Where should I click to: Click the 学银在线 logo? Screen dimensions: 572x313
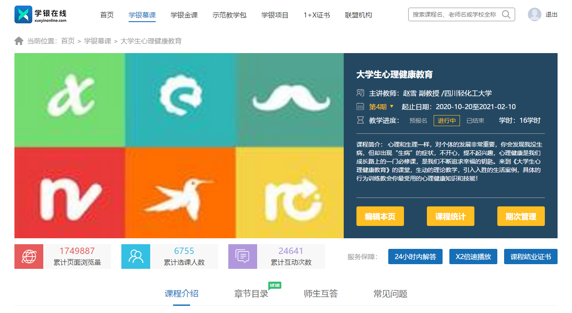(x=41, y=14)
